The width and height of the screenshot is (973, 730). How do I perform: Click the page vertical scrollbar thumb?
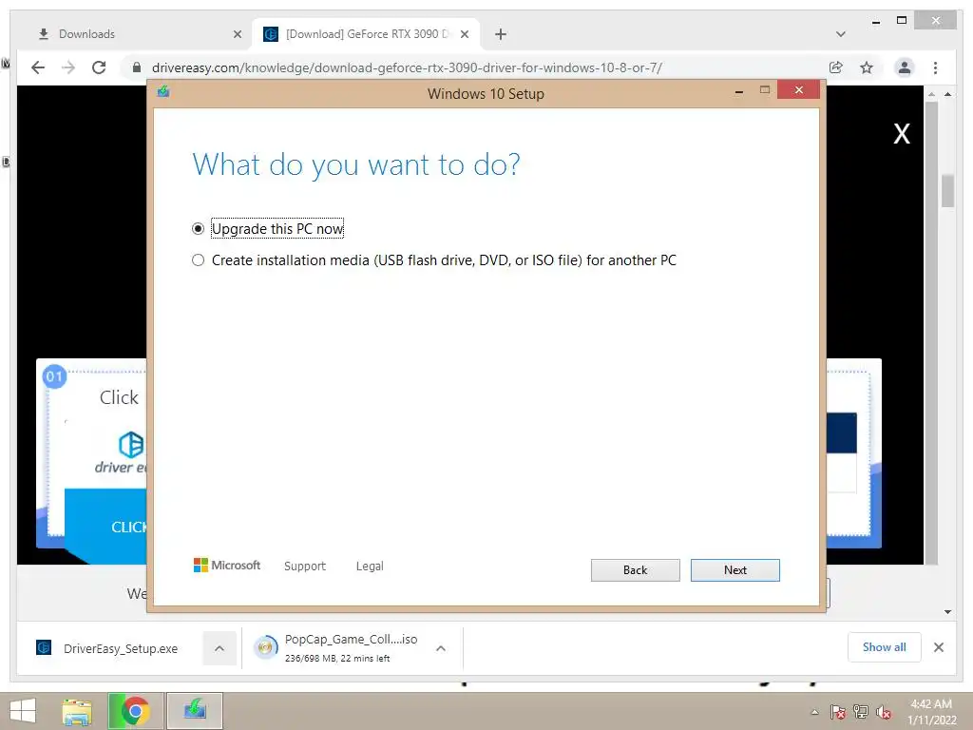(x=946, y=190)
